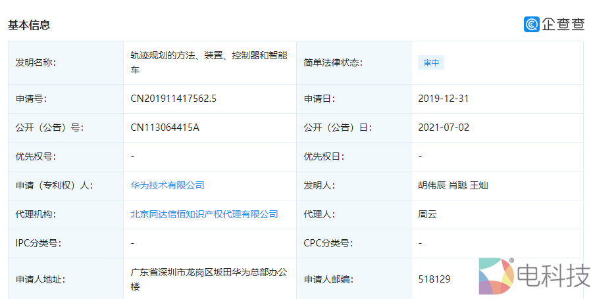Click the 发明人 label cell
The width and height of the screenshot is (593, 299).
tap(353, 186)
